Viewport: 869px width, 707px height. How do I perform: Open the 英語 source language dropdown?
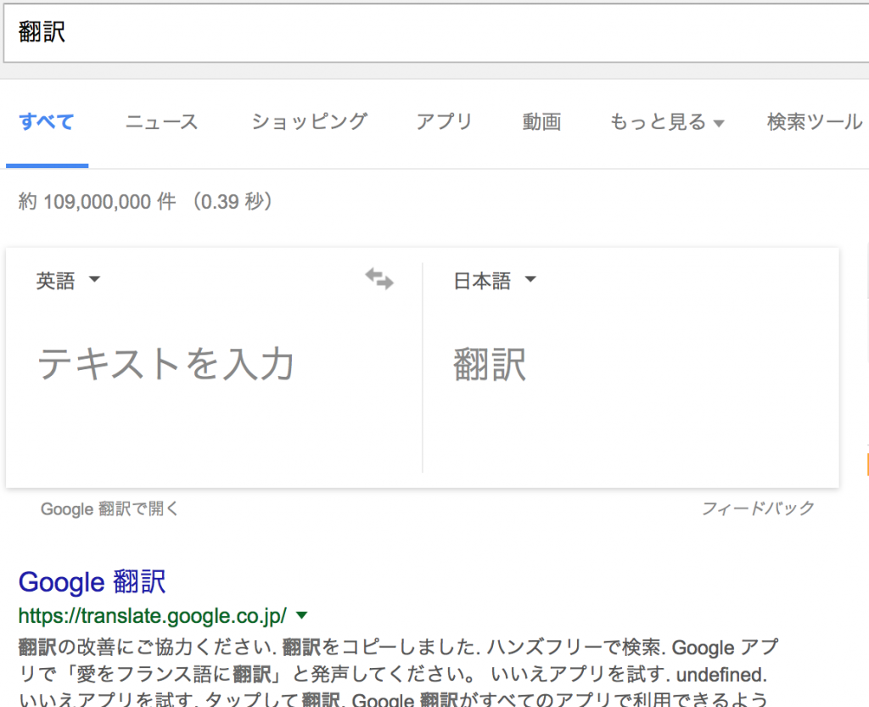(68, 281)
